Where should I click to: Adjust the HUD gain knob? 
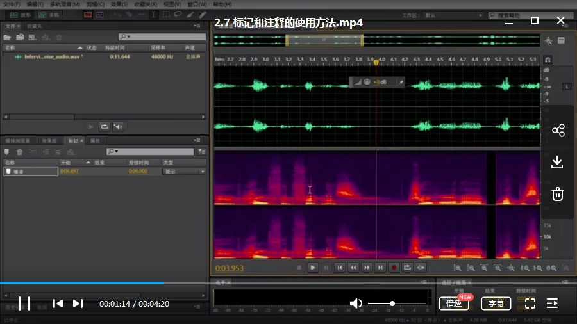point(367,82)
